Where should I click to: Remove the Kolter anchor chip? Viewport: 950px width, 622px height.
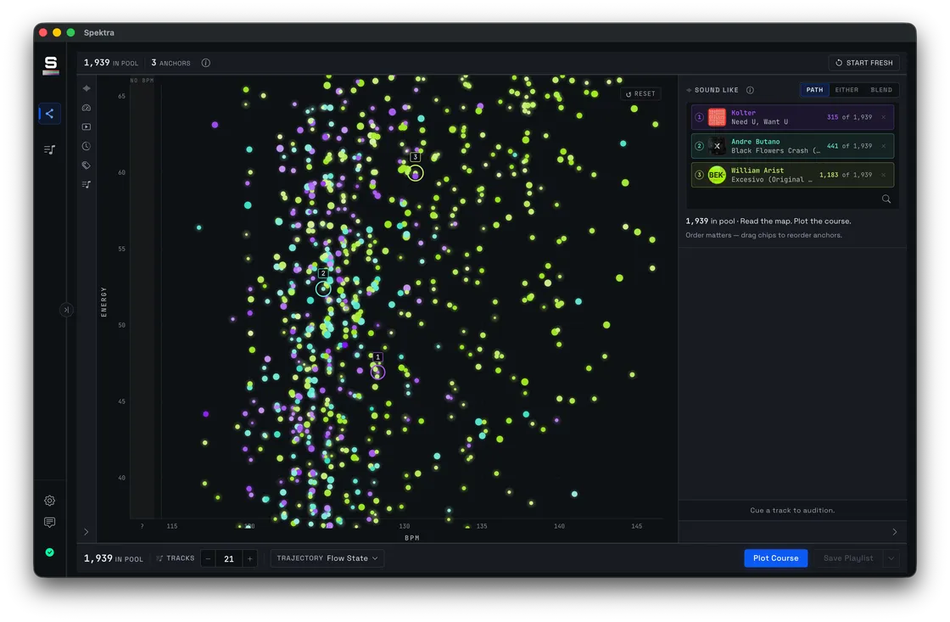[883, 117]
